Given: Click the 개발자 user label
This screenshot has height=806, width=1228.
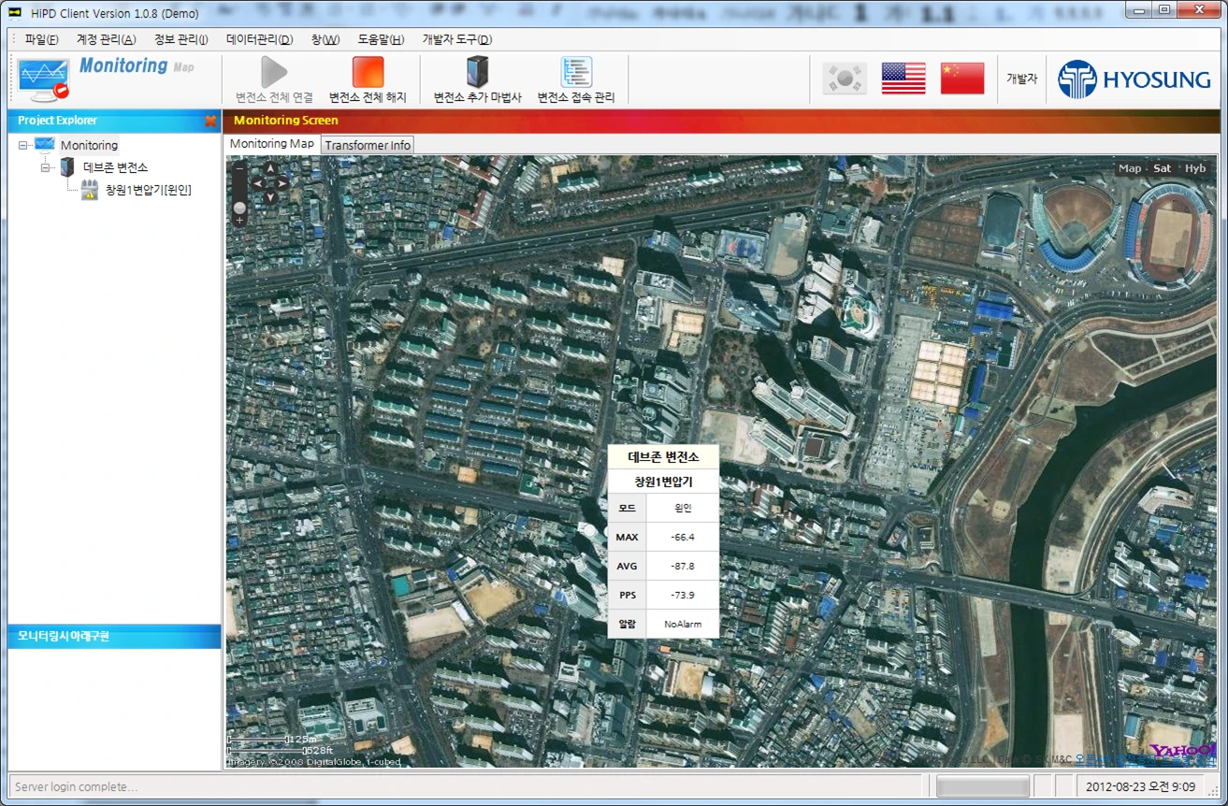Looking at the screenshot, I should [1021, 79].
